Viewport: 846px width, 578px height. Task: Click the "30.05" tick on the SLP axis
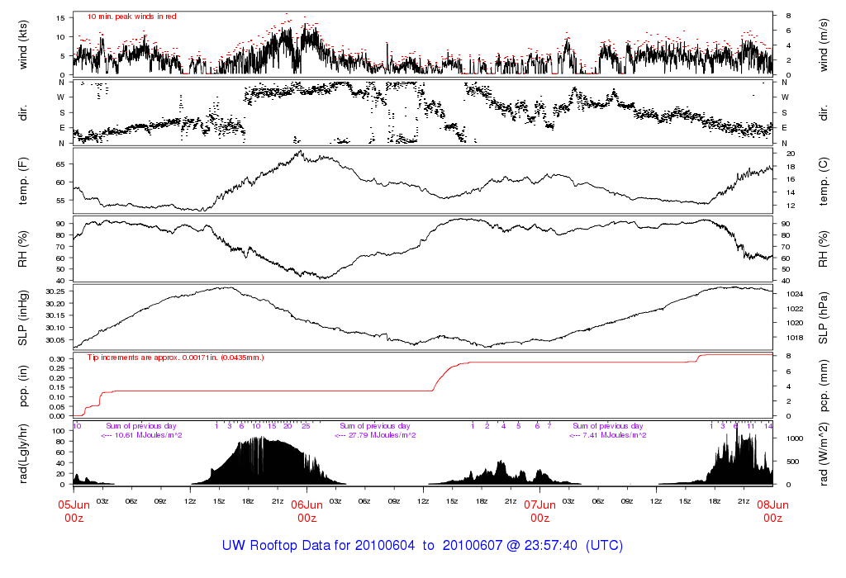[55, 340]
